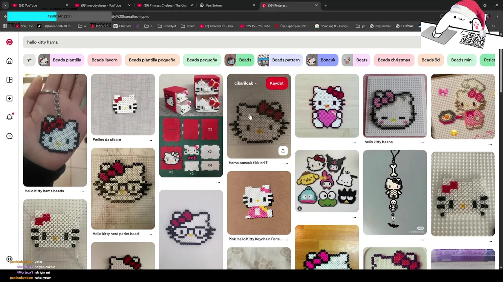Open the Hello Kitty chef pin

coord(463,107)
